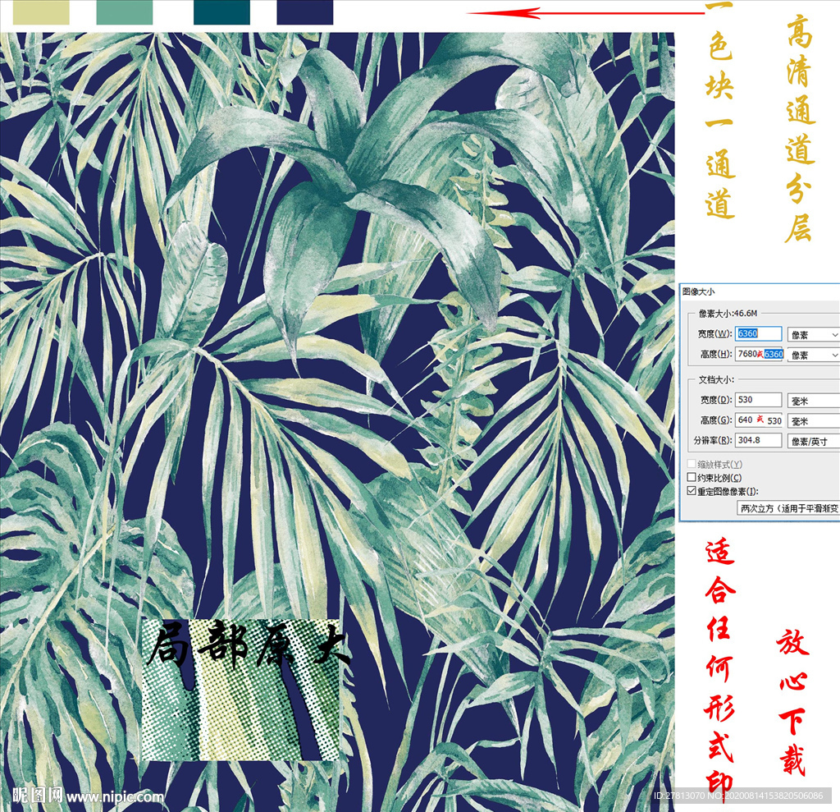
Task: Uncheck the 重定图像像素(I) checkbox
Action: tap(692, 491)
